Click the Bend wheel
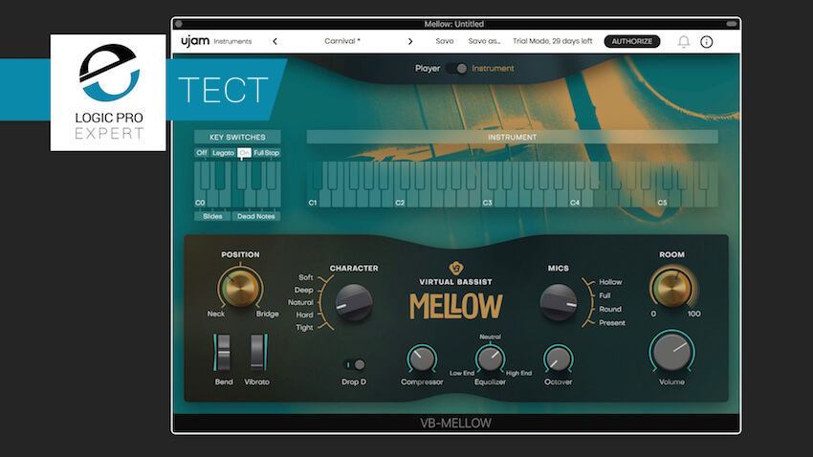This screenshot has height=457, width=813. [x=223, y=353]
